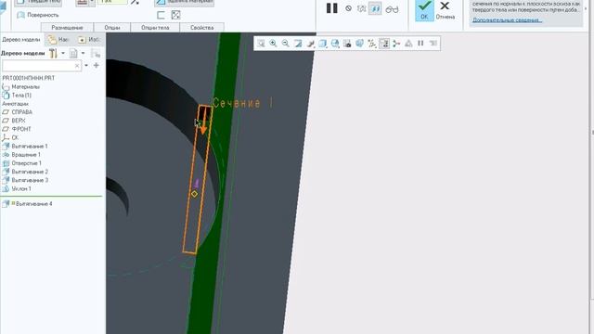
Task: Select the Тела (1) tree item
Action: (17, 95)
